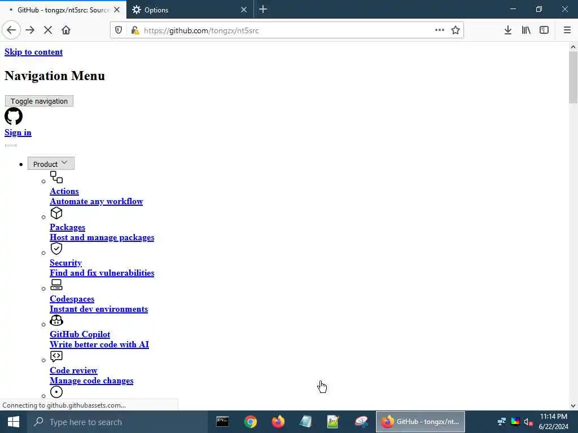This screenshot has height=433, width=578.
Task: Open a new tab with plus
Action: (x=263, y=10)
